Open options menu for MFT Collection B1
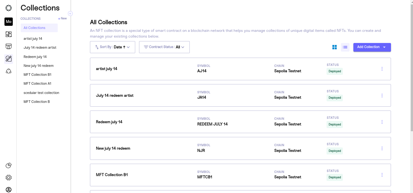The width and height of the screenshot is (413, 193). [382, 175]
